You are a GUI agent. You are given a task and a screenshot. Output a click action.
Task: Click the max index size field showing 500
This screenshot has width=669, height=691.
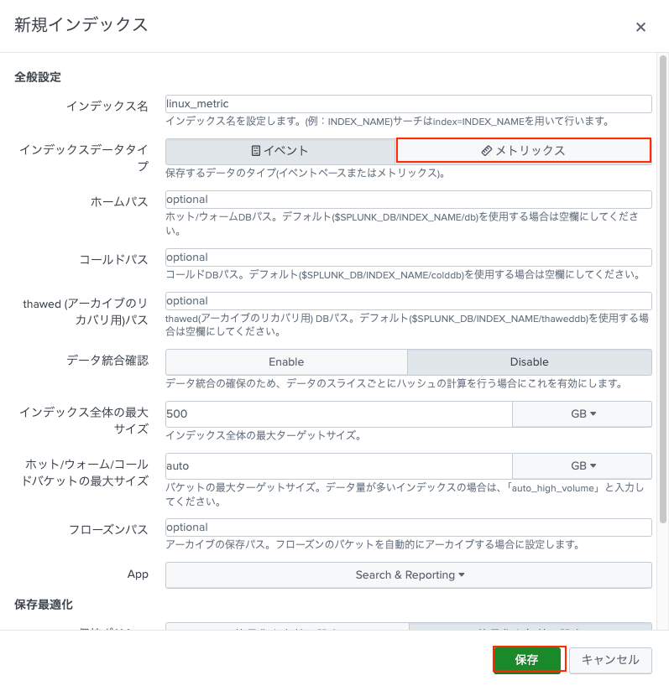[338, 414]
